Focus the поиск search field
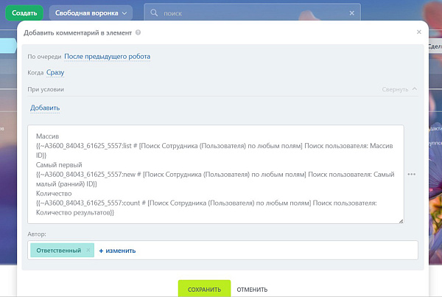This screenshot has height=297, width=442. coord(252,13)
